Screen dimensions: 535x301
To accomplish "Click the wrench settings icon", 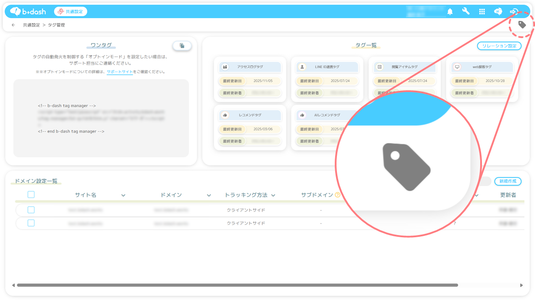I will [x=466, y=12].
